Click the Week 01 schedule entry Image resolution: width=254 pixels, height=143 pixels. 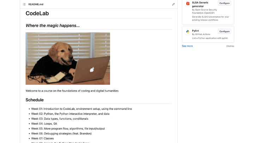(x=81, y=109)
